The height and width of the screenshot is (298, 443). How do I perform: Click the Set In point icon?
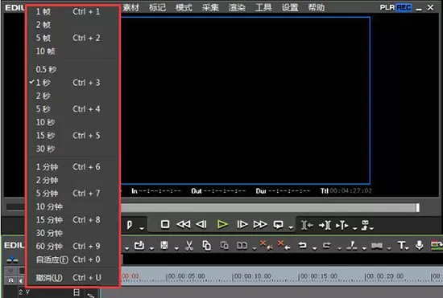pyautogui.click(x=307, y=225)
